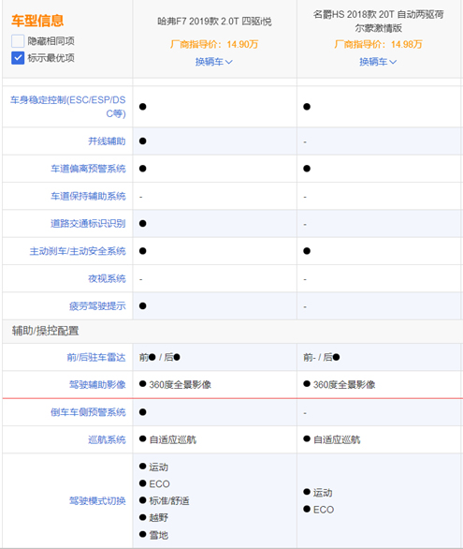Click 哈弗F7 运动 driving mode entry

[x=153, y=467]
